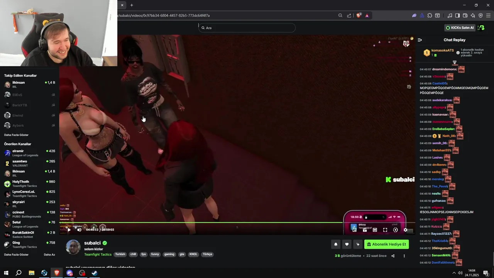Select the funny tag
This screenshot has width=494, height=278.
pyautogui.click(x=155, y=254)
